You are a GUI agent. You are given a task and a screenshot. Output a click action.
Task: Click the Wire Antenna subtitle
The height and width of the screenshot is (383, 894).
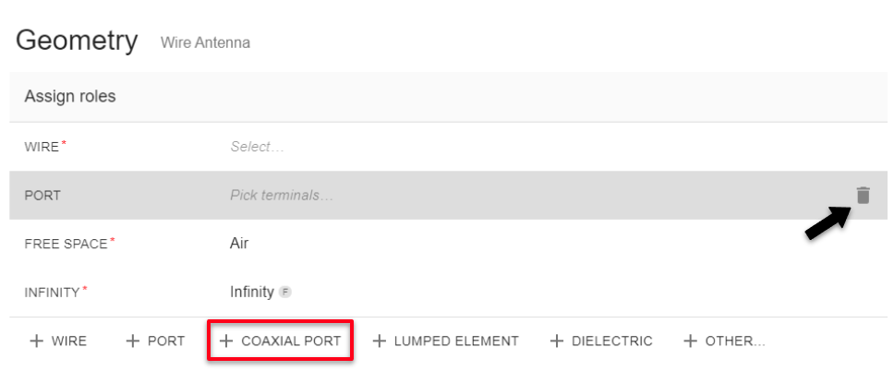[x=205, y=42]
